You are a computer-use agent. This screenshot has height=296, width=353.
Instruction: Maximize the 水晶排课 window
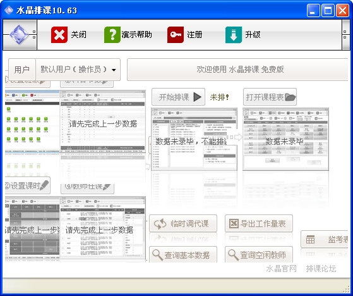328,11
